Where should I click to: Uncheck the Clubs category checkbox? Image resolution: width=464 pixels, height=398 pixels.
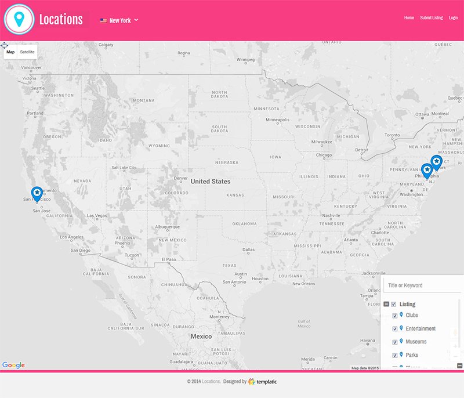[x=395, y=316]
